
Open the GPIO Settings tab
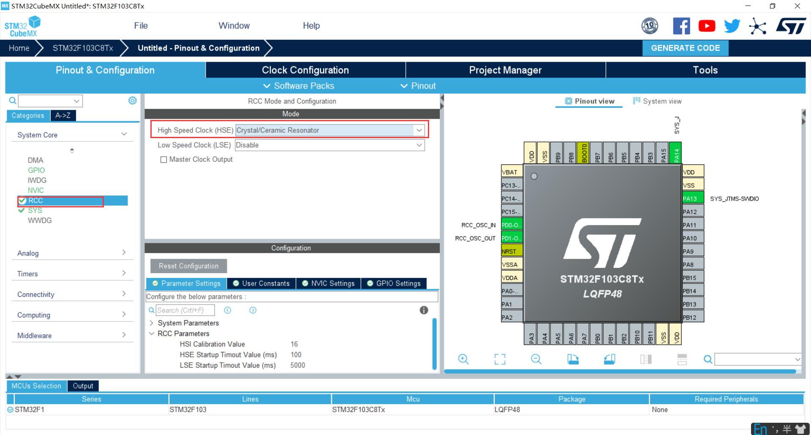[394, 283]
